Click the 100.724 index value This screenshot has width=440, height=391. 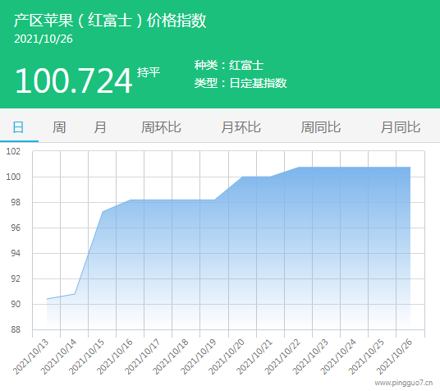pyautogui.click(x=74, y=80)
